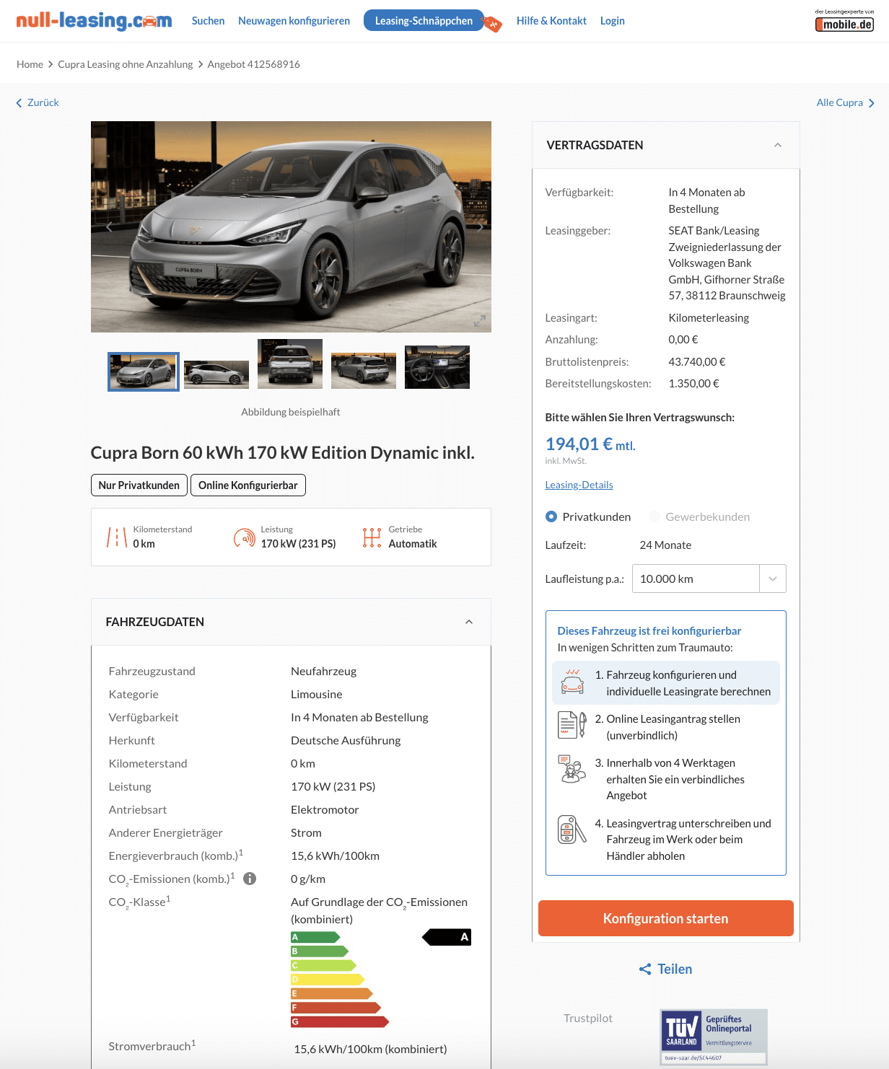Open the Leasing-Details link
Viewport: 889px width, 1069px height.
click(579, 485)
